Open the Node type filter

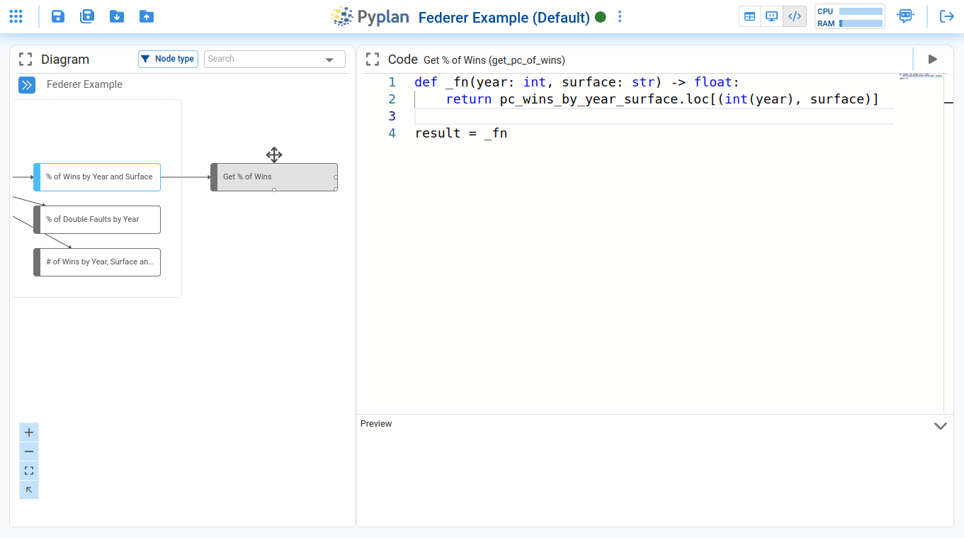pos(168,59)
